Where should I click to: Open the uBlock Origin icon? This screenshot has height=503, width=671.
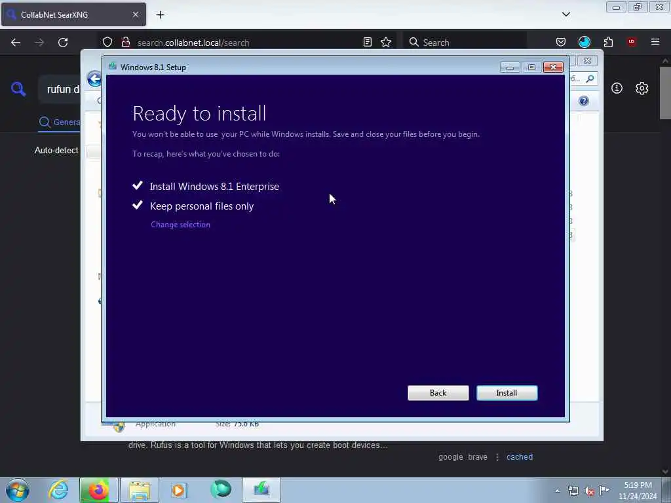[631, 42]
